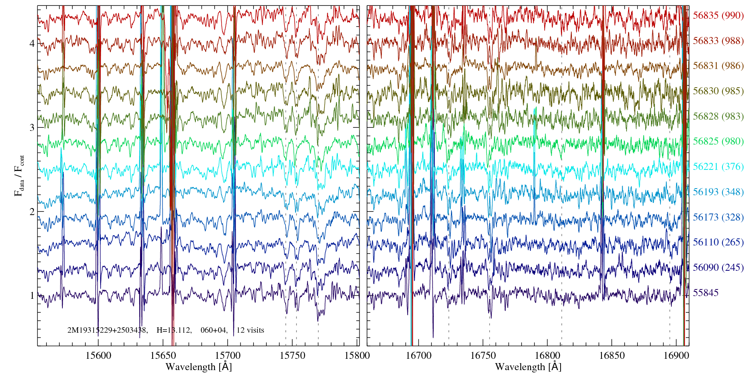Click the left panel Wavelength axis title

[x=199, y=367]
